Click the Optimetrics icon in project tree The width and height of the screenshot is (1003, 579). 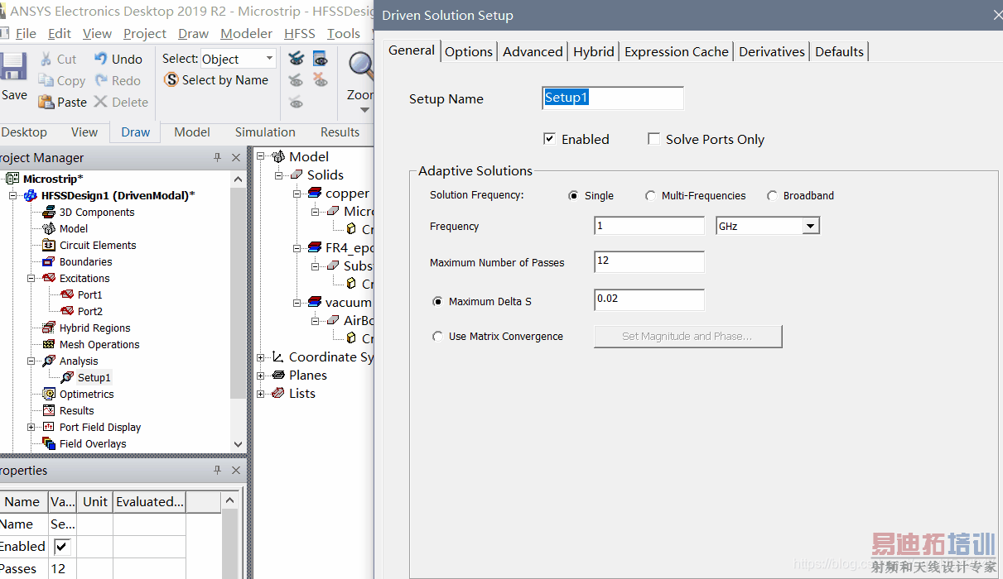49,394
